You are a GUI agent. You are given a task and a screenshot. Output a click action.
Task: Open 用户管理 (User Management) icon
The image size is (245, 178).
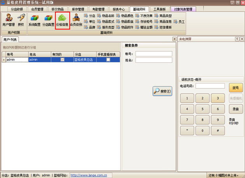(9, 20)
